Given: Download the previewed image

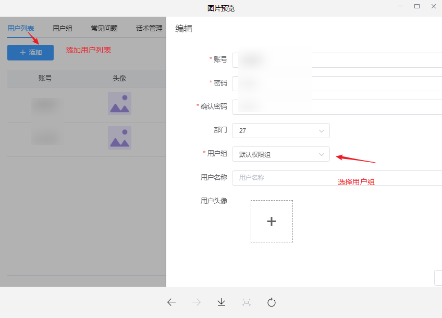Looking at the screenshot, I should [x=222, y=302].
